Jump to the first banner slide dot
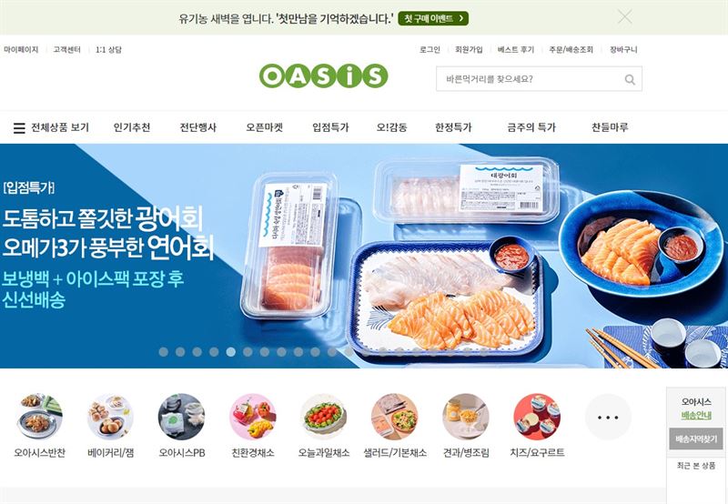Viewport: 728px width, 504px height. point(164,352)
